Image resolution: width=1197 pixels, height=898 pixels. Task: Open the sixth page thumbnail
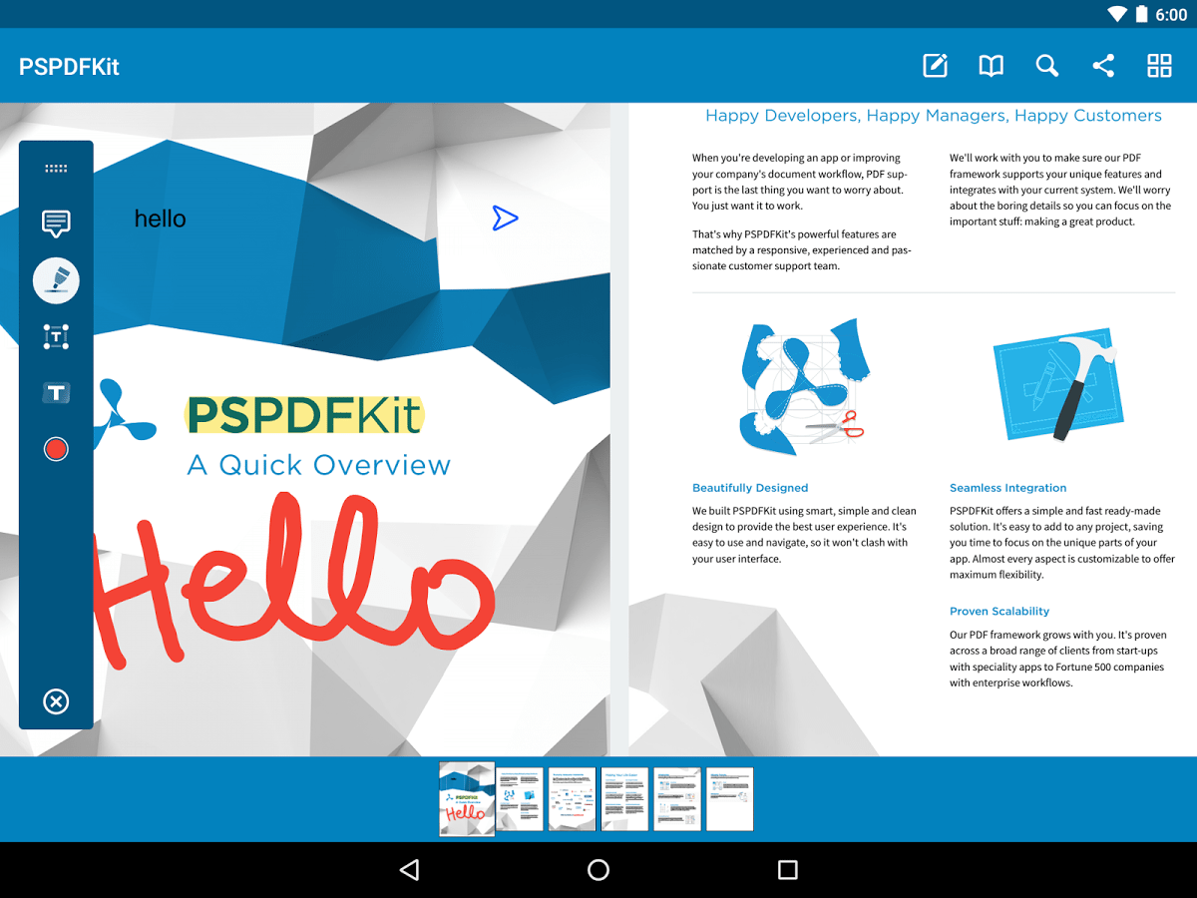pos(729,799)
